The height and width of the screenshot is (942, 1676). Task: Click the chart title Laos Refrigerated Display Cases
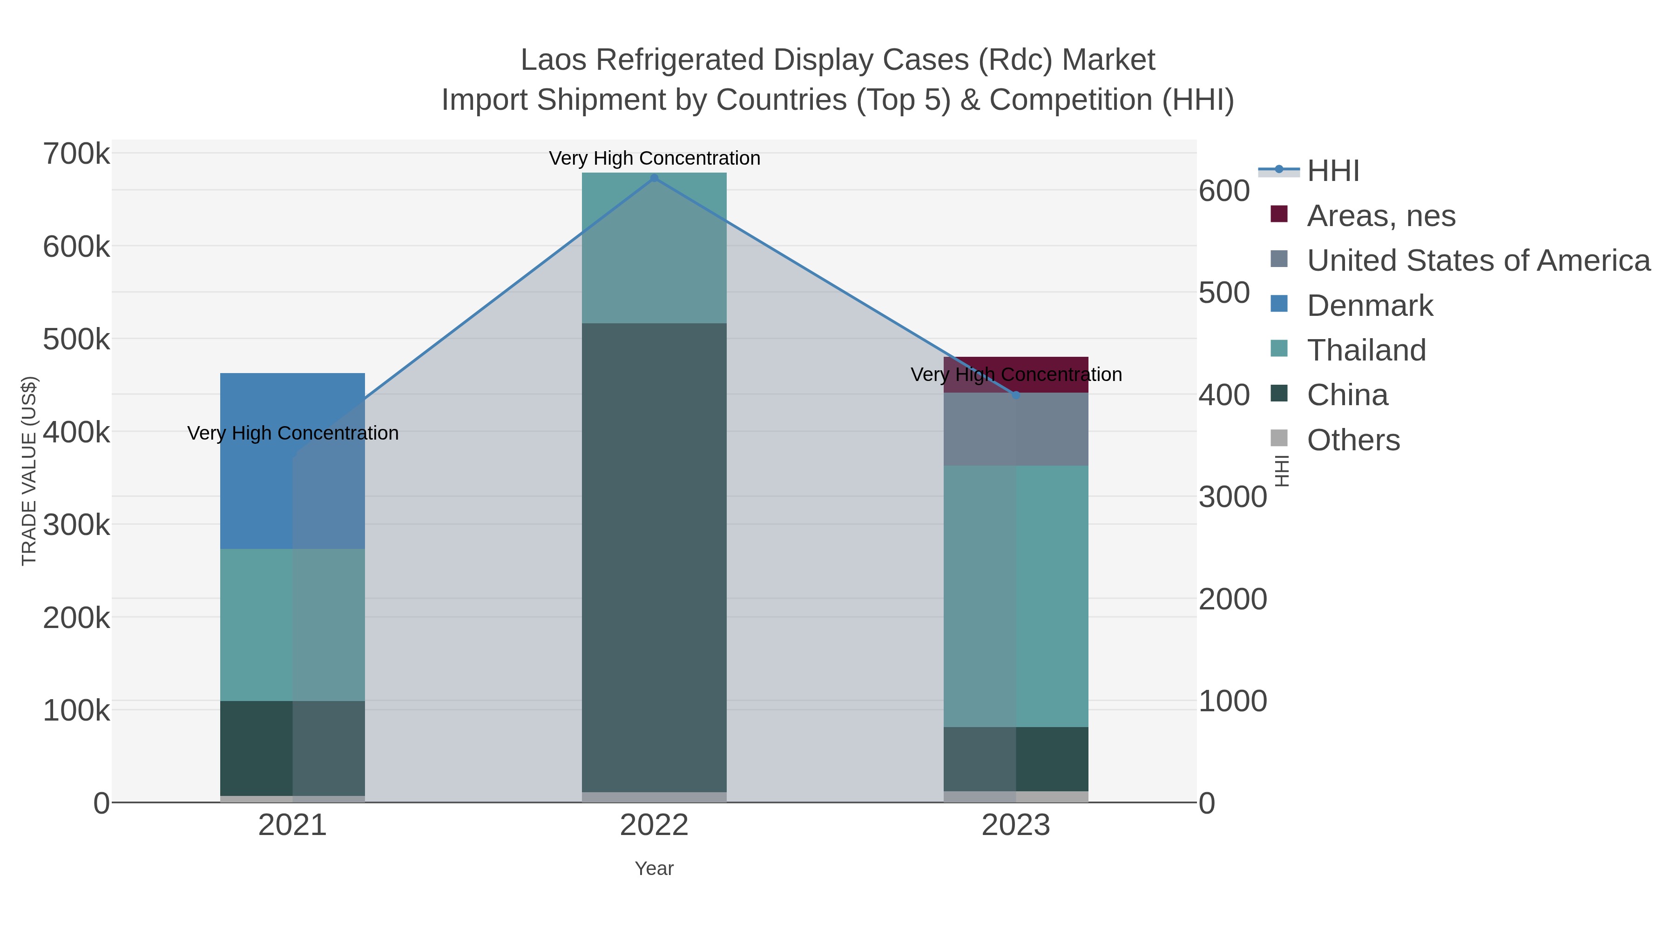838,60
